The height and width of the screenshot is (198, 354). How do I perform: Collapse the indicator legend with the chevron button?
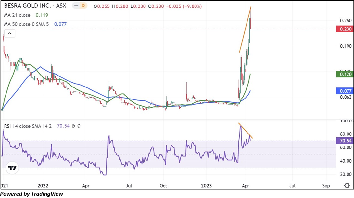(x=10, y=34)
